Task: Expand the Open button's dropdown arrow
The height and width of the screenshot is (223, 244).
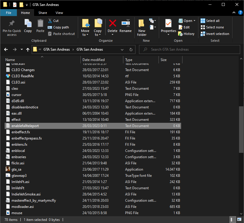Action: pos(194,21)
